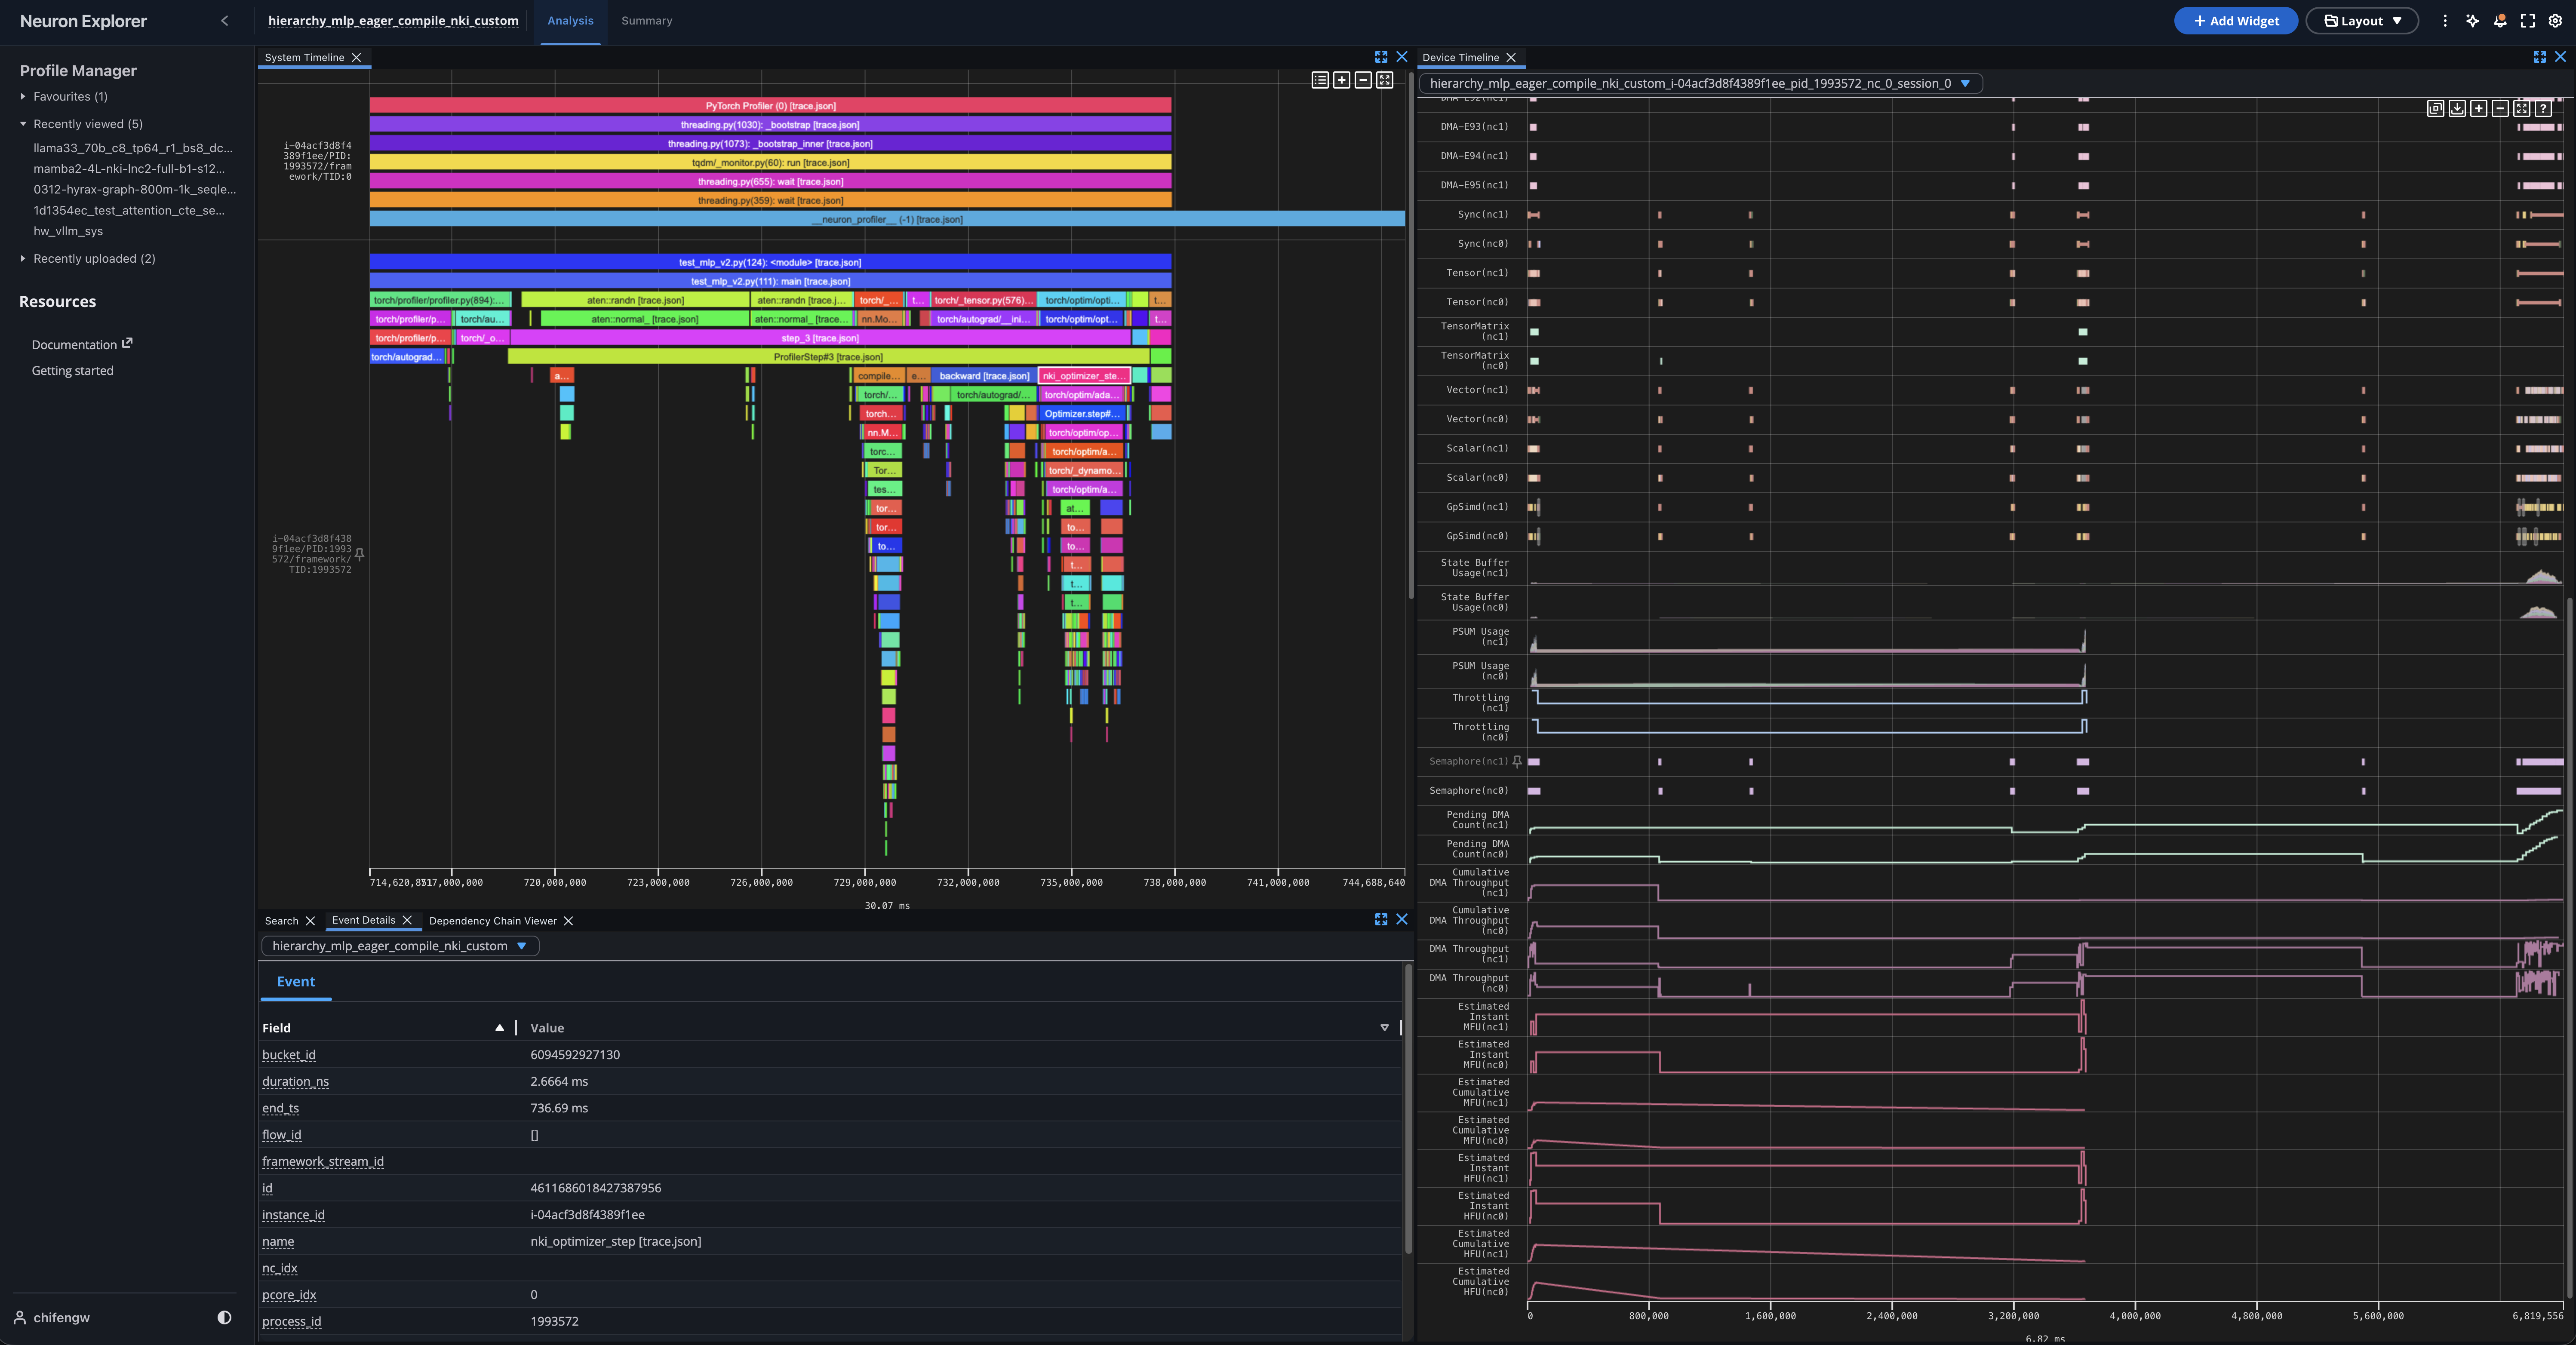Zoom in on the System Timeline
This screenshot has width=2576, height=1345.
tap(1342, 80)
